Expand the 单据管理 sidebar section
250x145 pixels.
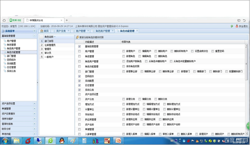(x=34, y=109)
